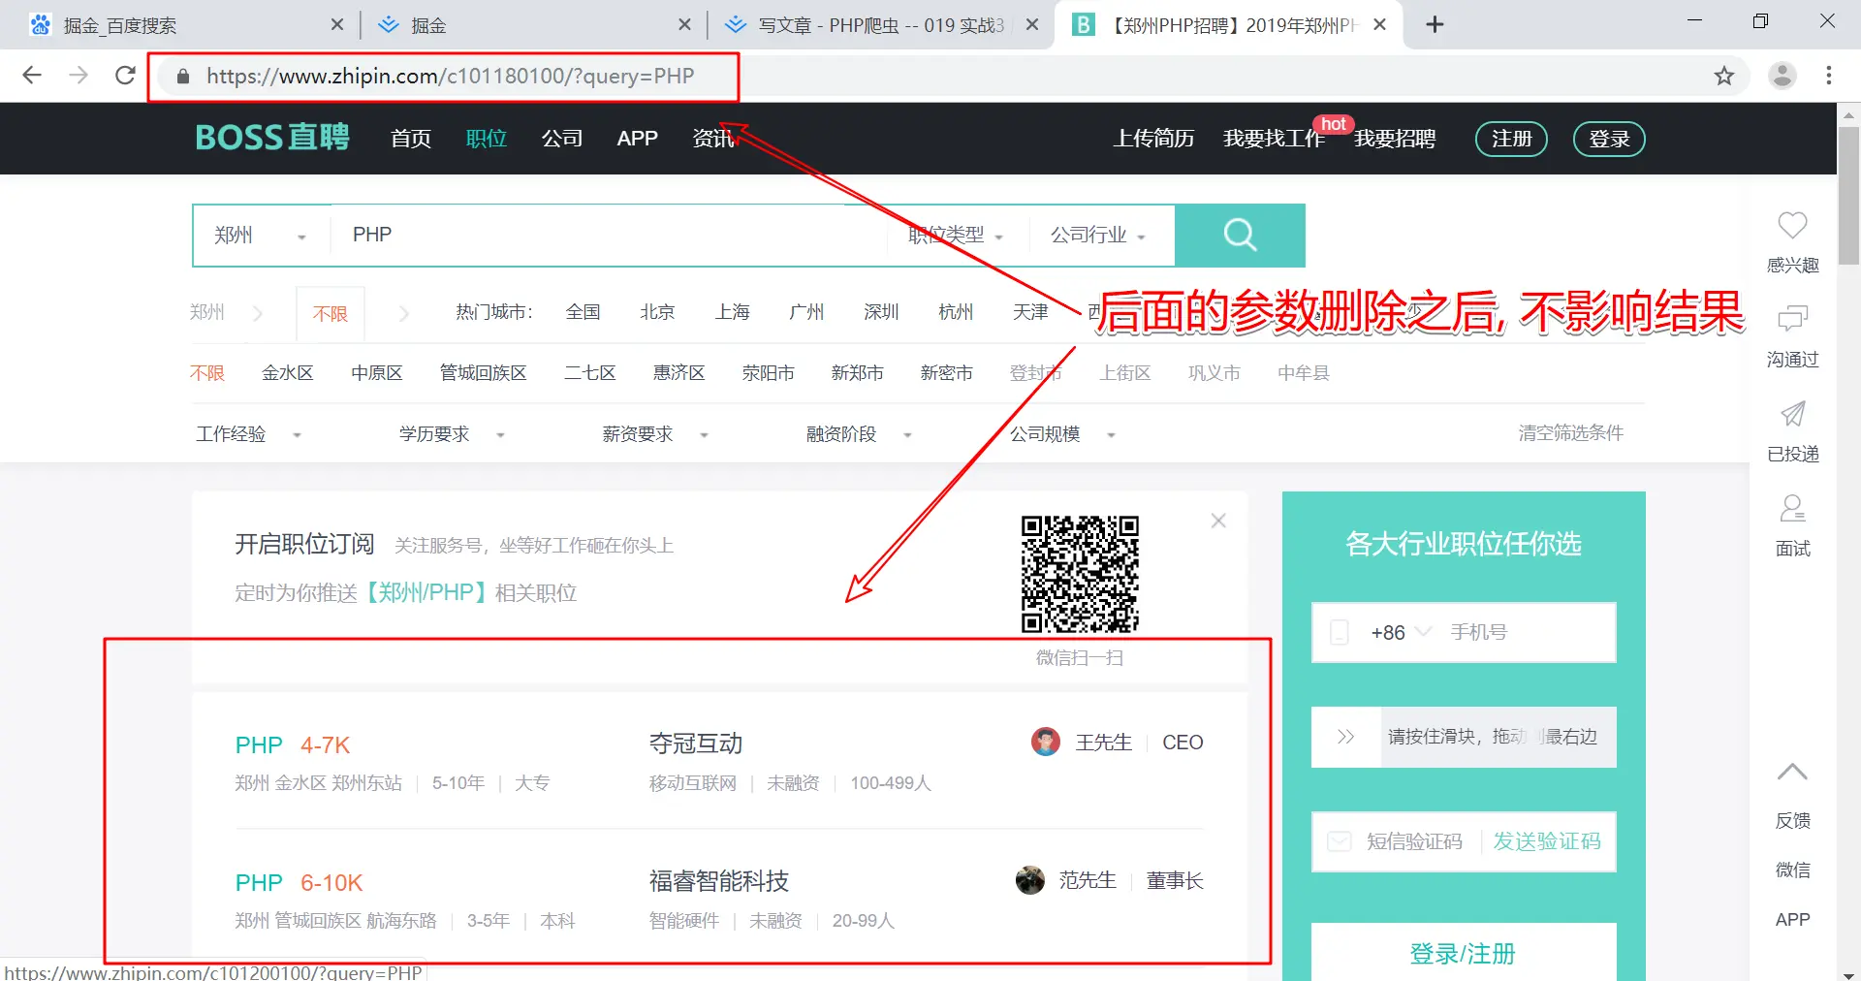The width and height of the screenshot is (1861, 981).
Task: Open company 福睿智能科技
Action: point(719,881)
